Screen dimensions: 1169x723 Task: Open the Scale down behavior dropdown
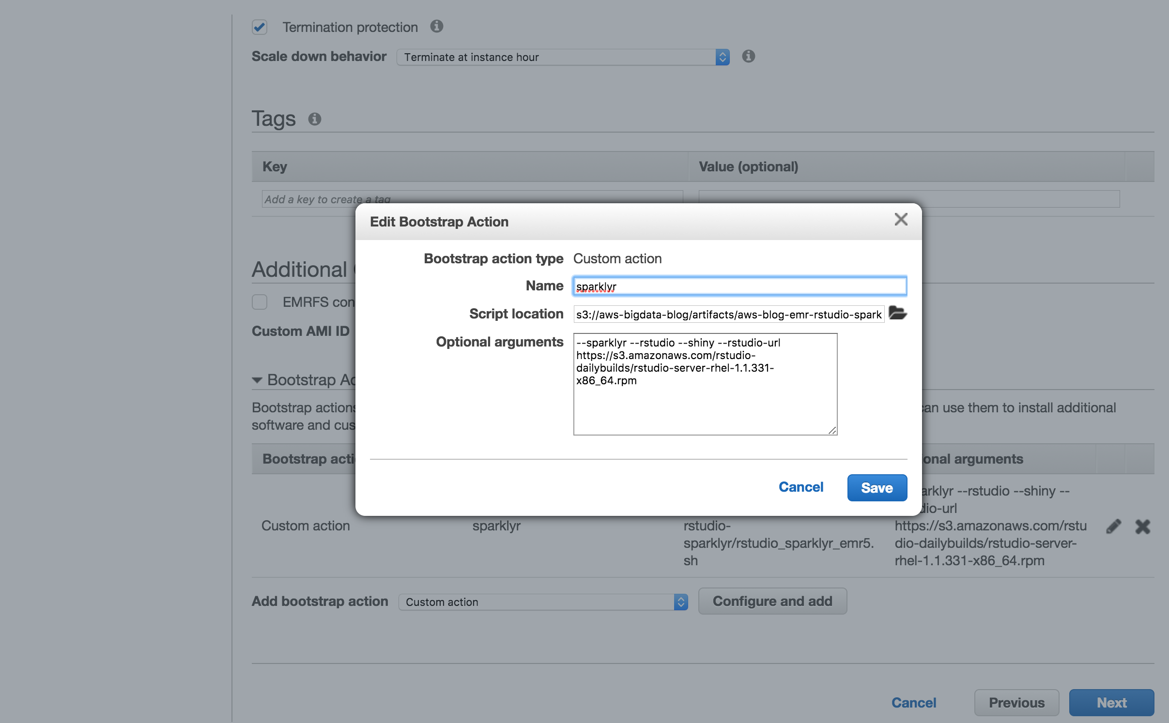coord(722,57)
